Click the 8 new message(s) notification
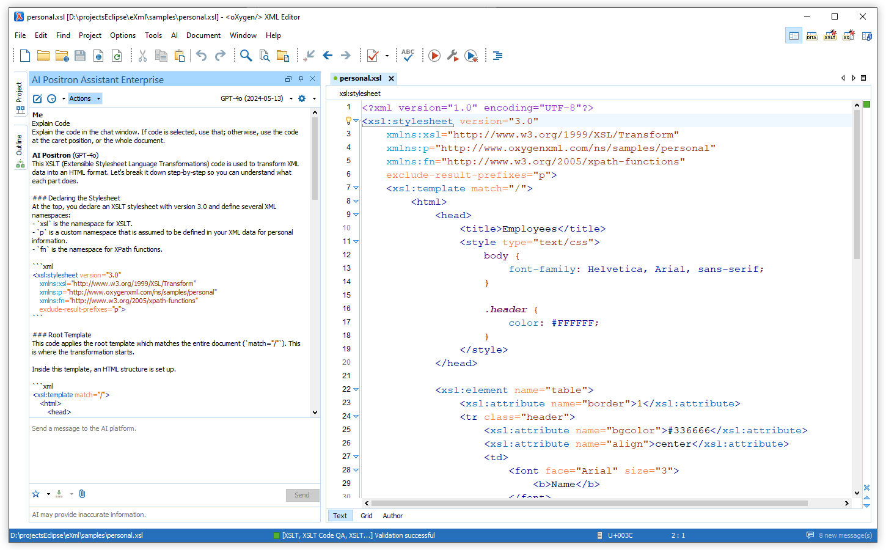This screenshot has width=886, height=550. click(x=839, y=535)
